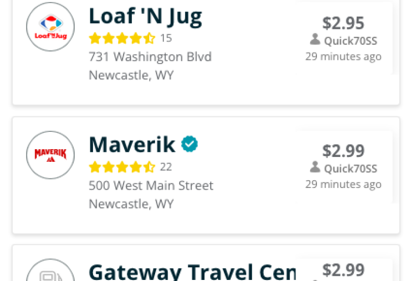Click Maverik star rating
This screenshot has height=281, width=410.
pyautogui.click(x=122, y=167)
